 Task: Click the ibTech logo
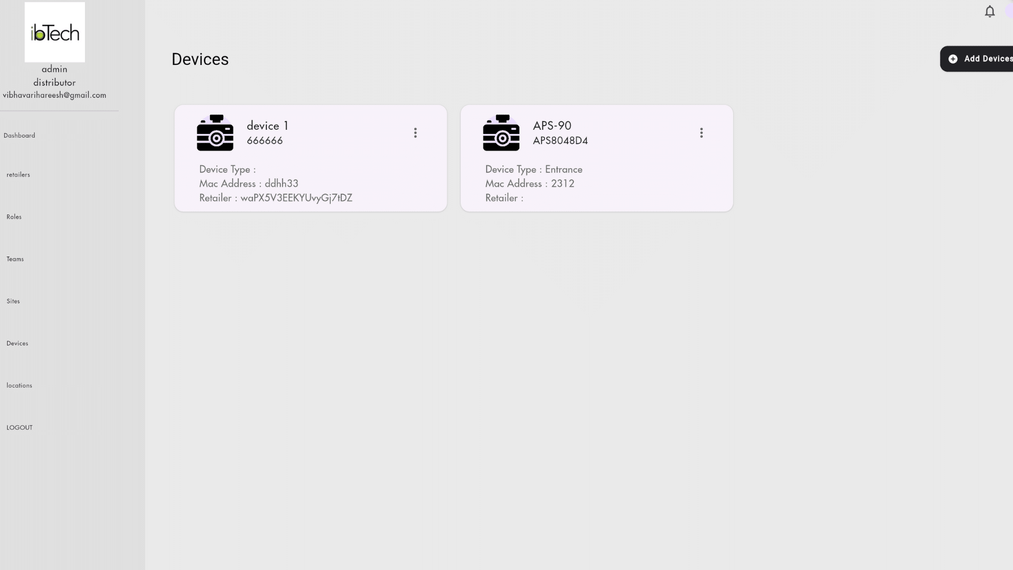pyautogui.click(x=55, y=32)
